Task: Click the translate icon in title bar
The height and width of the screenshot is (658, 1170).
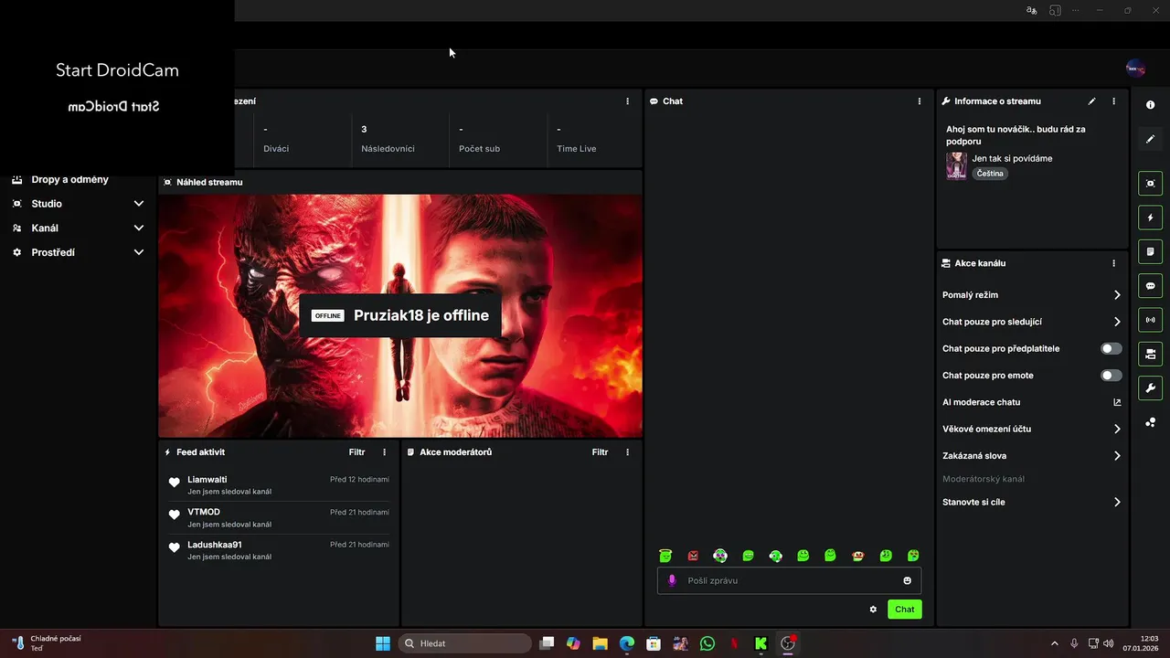Action: point(1031,10)
